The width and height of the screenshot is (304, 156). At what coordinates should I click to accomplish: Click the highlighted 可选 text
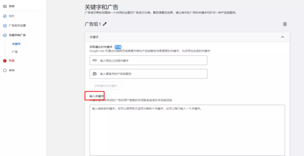click(x=118, y=47)
